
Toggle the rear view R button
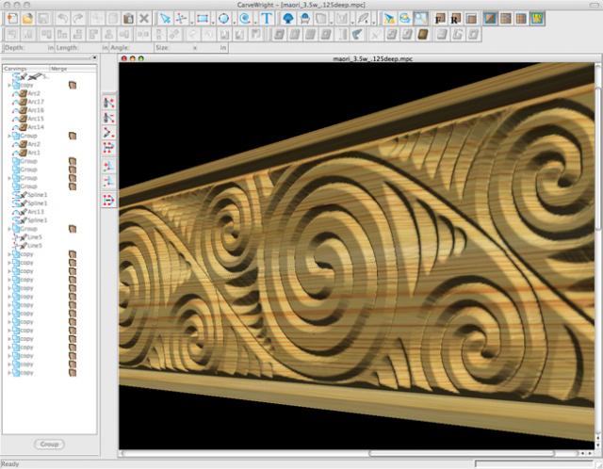click(x=454, y=18)
